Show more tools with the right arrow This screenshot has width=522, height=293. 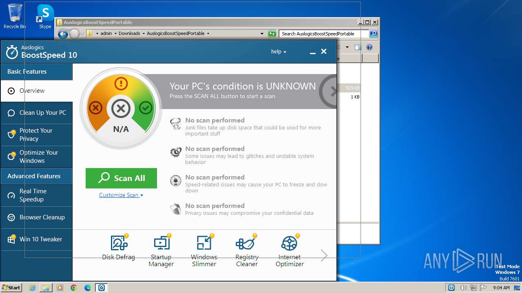click(x=324, y=255)
